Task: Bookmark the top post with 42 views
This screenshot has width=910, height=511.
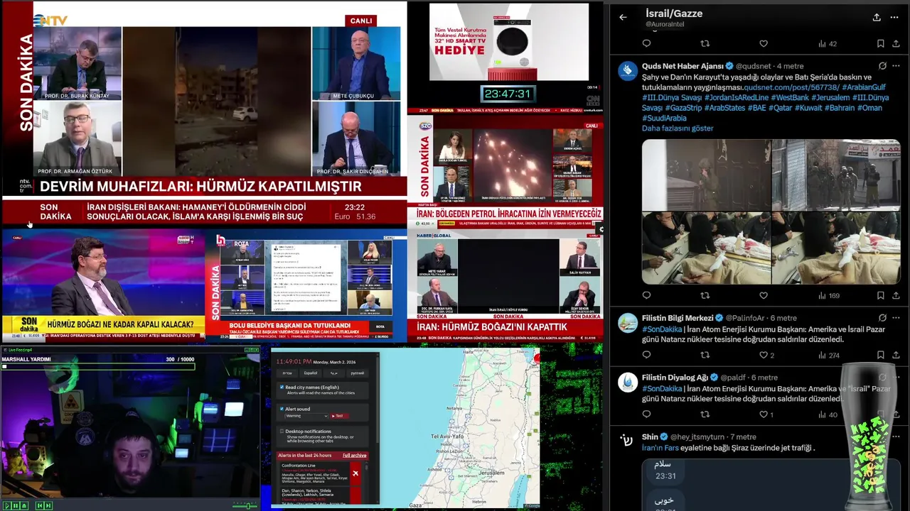Action: (880, 43)
